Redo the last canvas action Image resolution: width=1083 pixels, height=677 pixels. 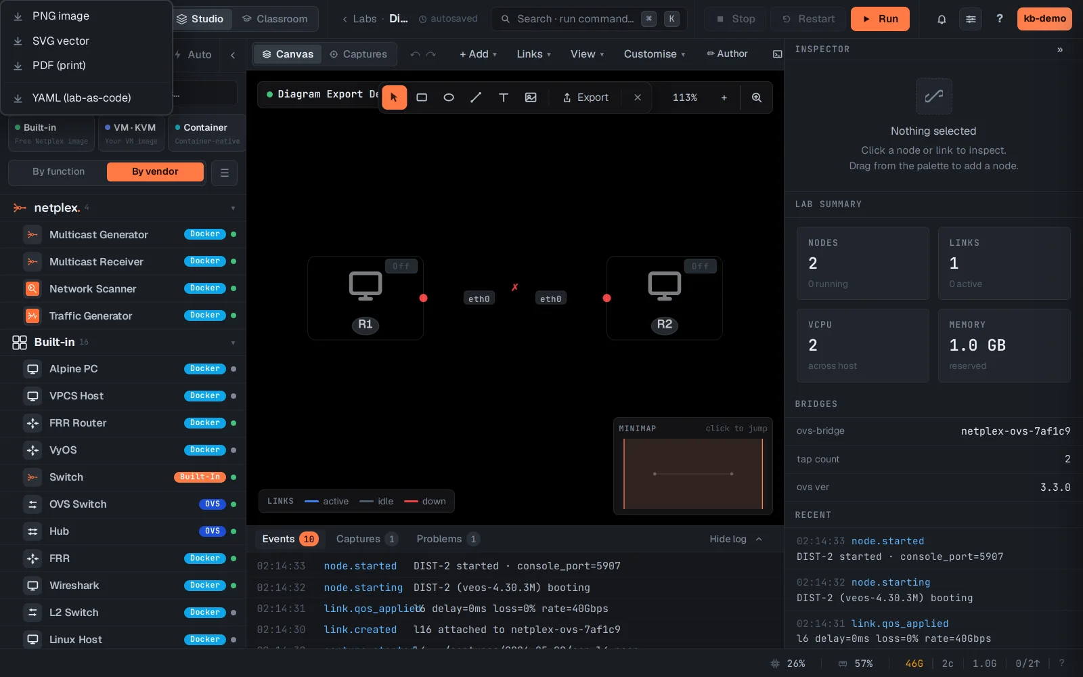click(x=431, y=54)
